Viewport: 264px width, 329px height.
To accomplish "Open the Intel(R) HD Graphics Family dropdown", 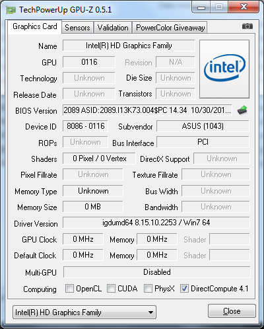I will tap(84, 312).
